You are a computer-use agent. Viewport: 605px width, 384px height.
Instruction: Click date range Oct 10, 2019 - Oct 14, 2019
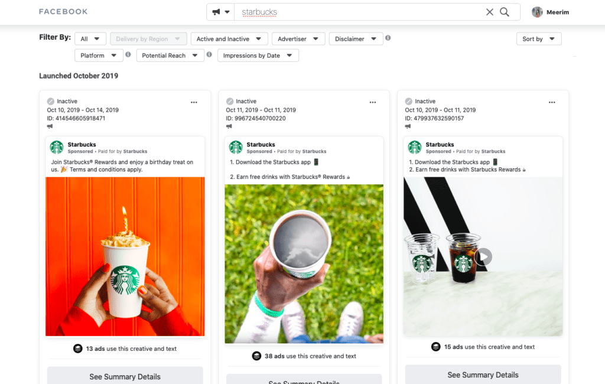click(x=83, y=110)
